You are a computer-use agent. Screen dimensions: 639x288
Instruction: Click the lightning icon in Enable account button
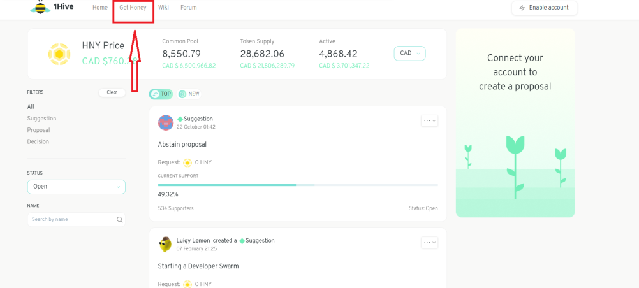[522, 8]
